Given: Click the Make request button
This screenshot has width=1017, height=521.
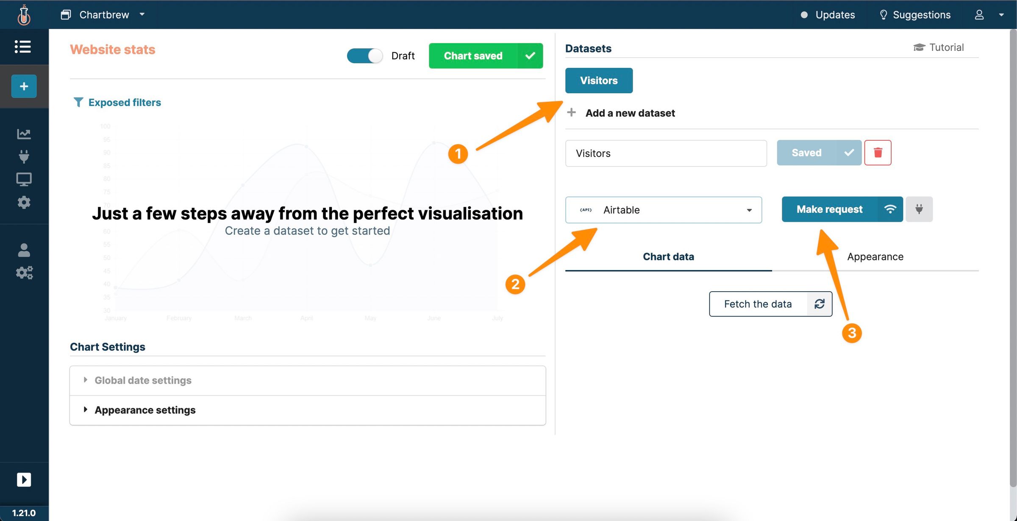Looking at the screenshot, I should pos(829,209).
